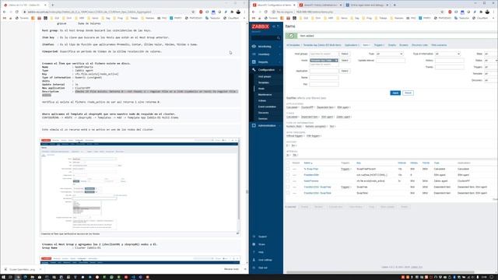The image size is (498, 280).
Task: Click the User settings person icon
Action: (x=254, y=260)
